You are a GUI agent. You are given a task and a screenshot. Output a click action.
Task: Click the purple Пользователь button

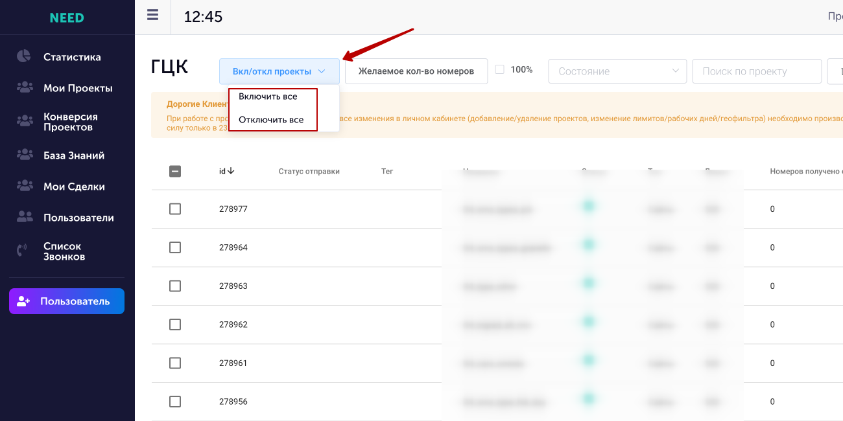[67, 301]
